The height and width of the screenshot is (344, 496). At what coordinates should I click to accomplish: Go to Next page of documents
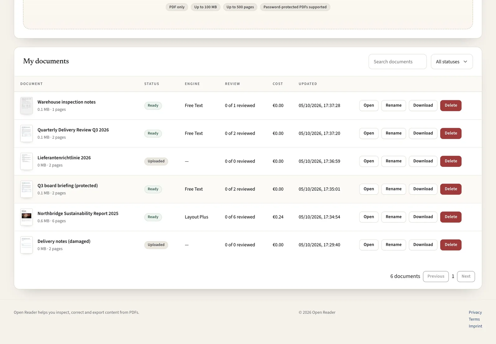466,276
